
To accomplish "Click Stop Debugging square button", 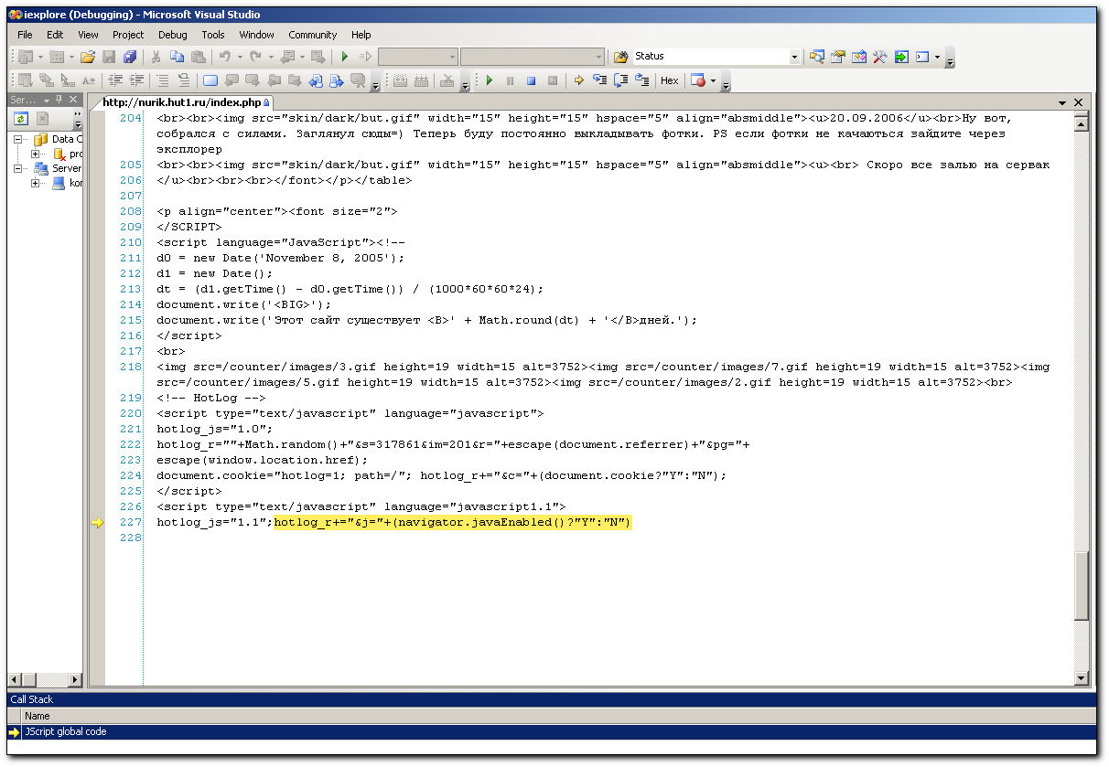I will click(532, 80).
